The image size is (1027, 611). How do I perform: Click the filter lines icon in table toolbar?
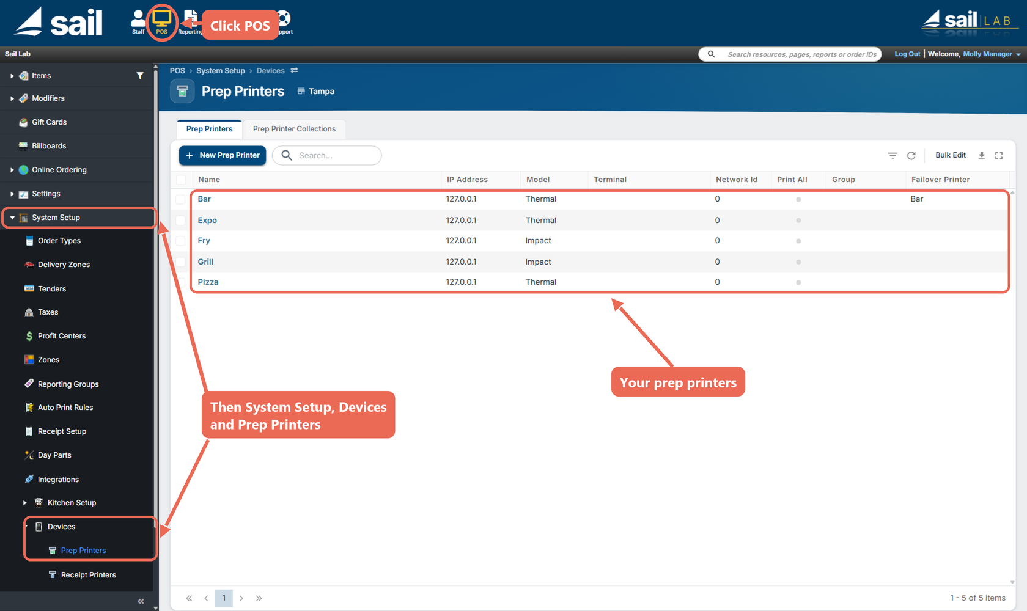click(x=893, y=156)
